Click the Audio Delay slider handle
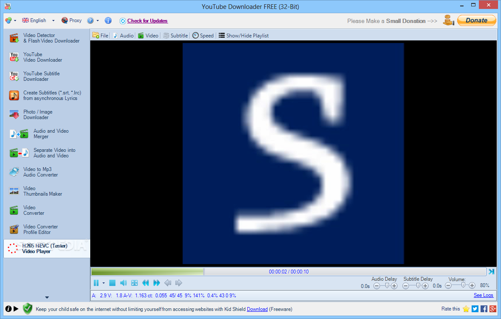This screenshot has height=319, width=501. click(x=387, y=285)
